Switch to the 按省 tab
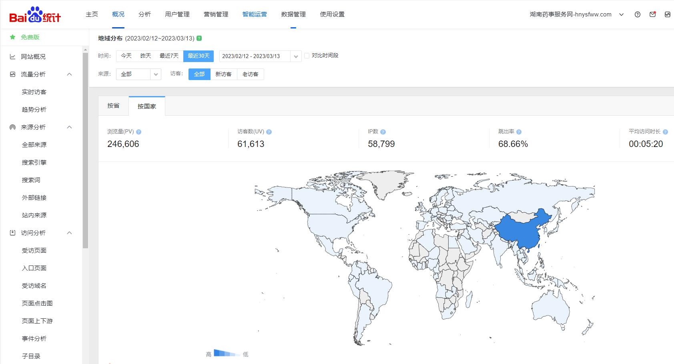The height and width of the screenshot is (364, 674). (x=113, y=106)
